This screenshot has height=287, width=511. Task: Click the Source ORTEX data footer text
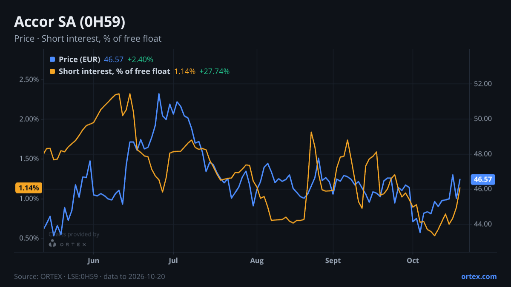tap(89, 276)
